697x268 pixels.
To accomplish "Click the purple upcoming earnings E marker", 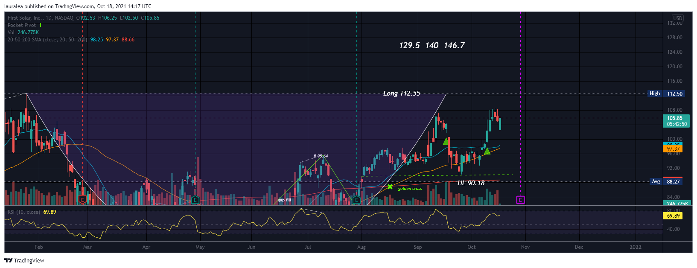I will pos(520,200).
